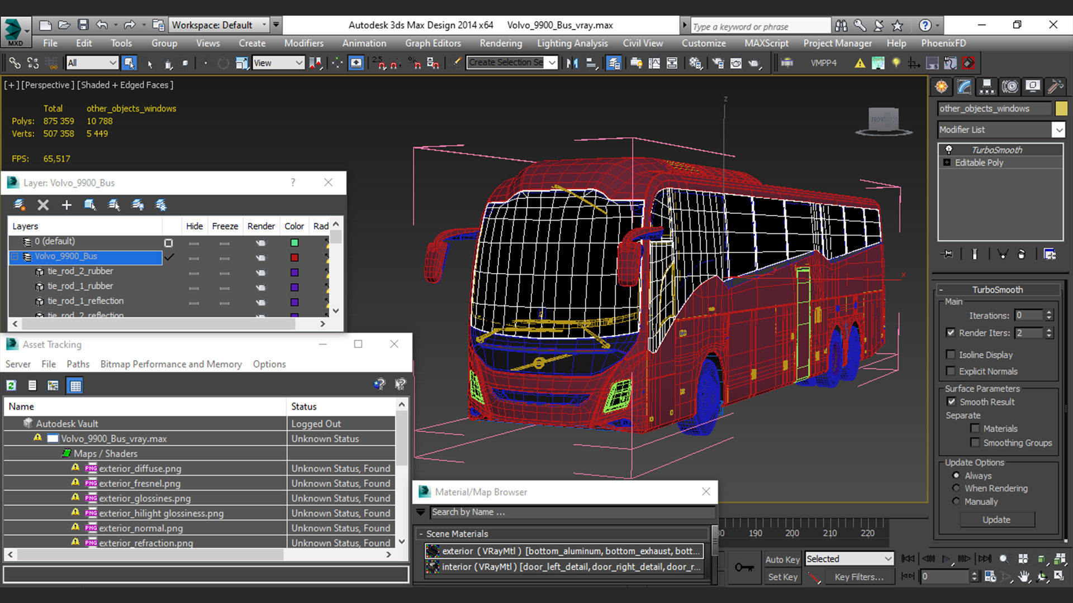The height and width of the screenshot is (603, 1073).
Task: Open the Hierarchy command panel tab
Action: coord(987,87)
